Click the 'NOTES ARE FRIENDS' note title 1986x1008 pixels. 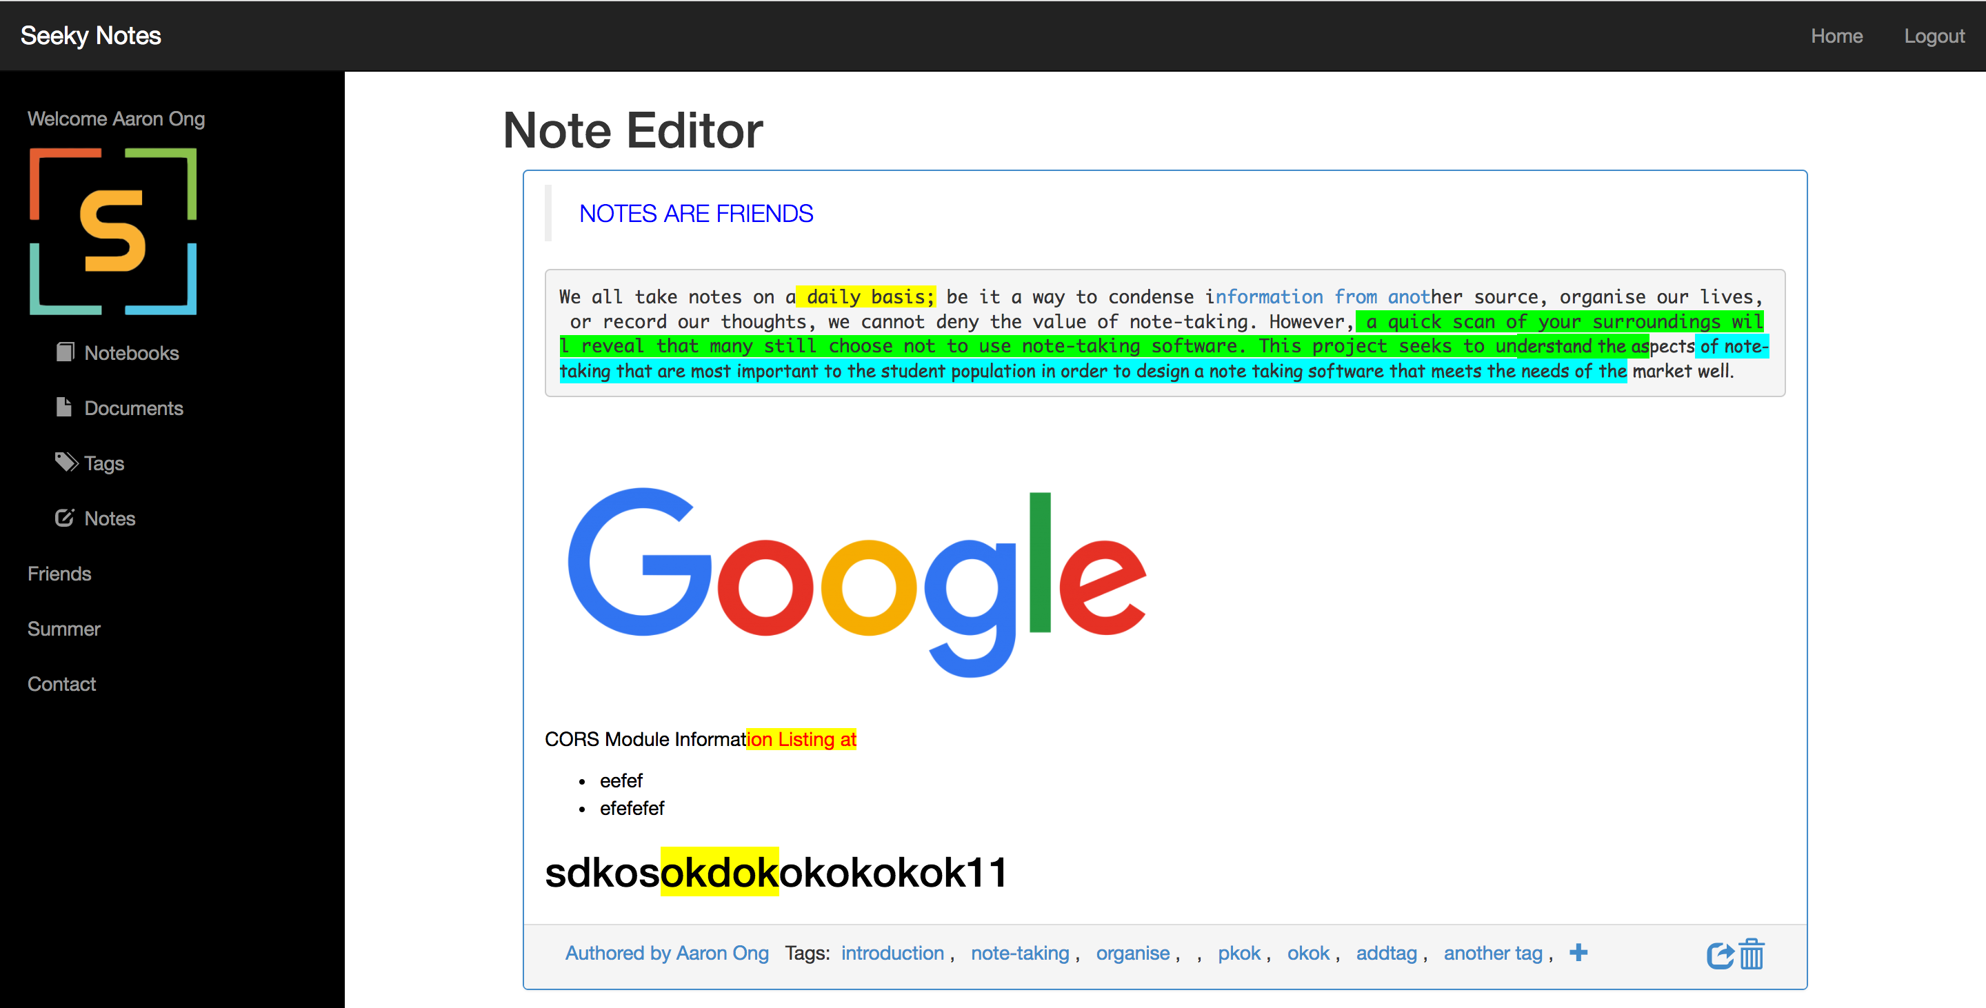point(695,214)
